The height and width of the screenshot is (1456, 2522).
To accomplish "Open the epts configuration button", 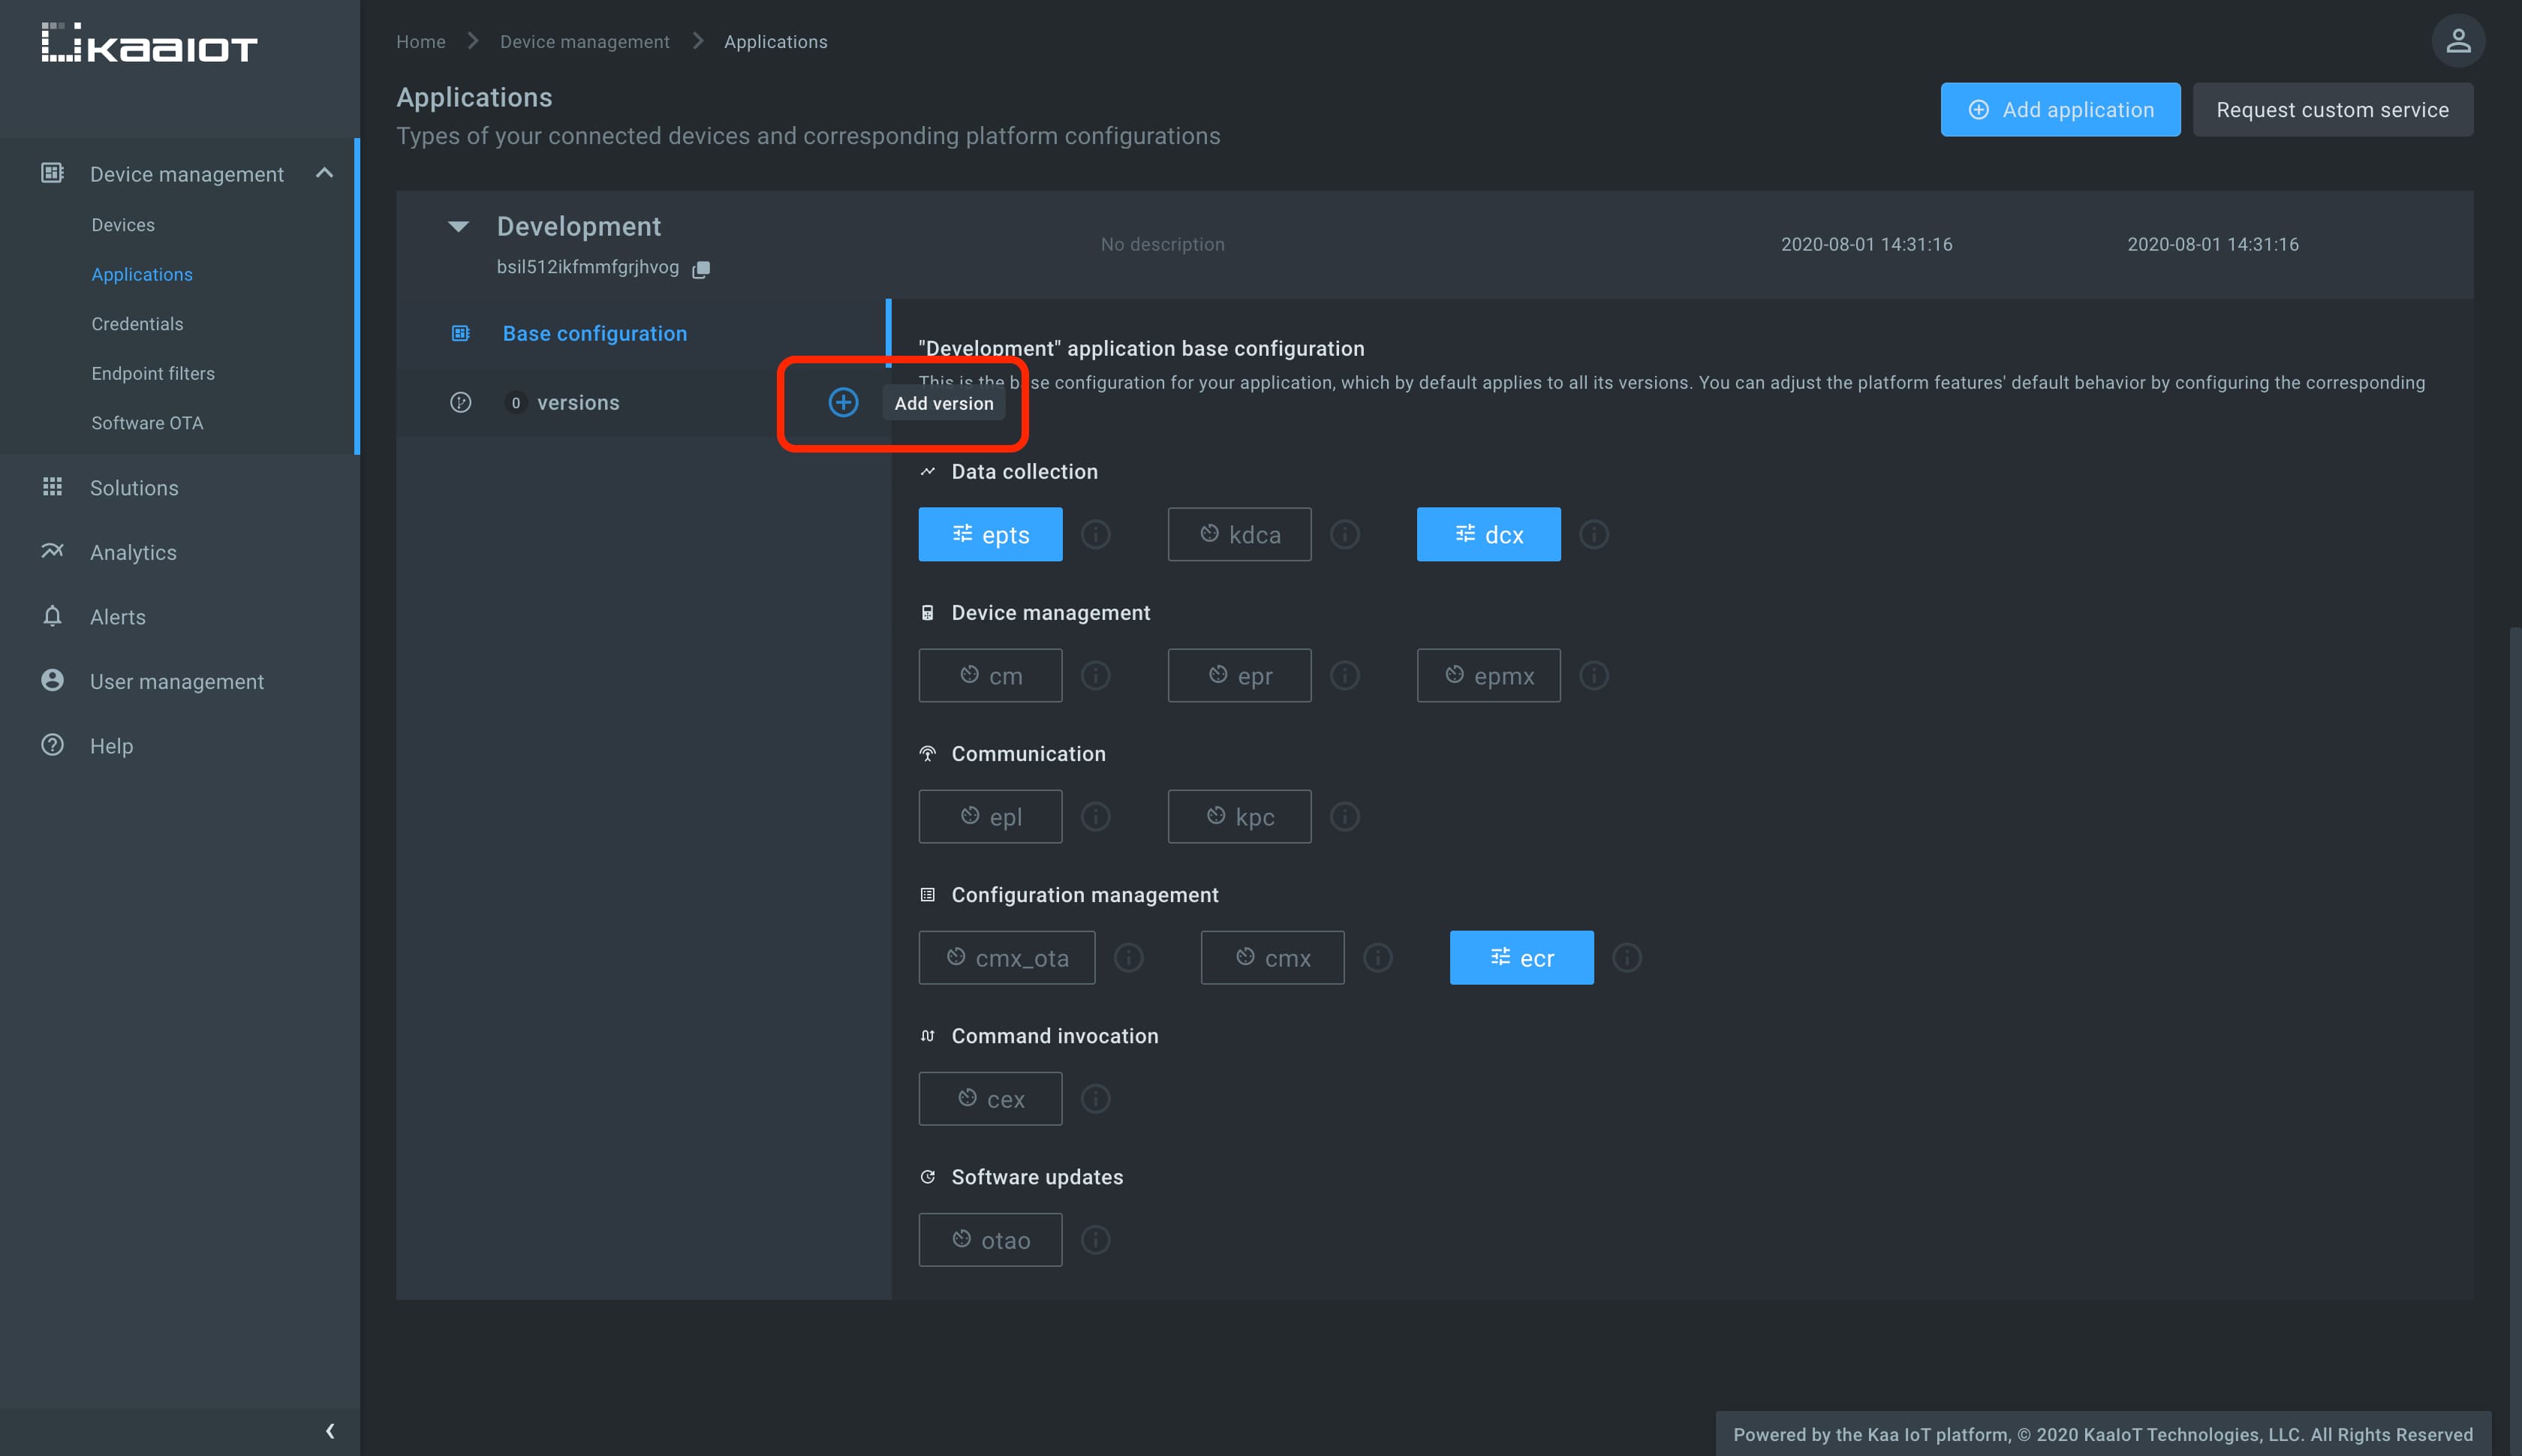I will [990, 534].
